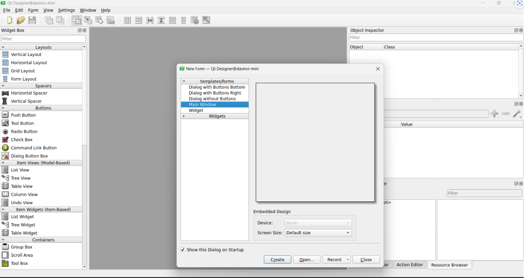This screenshot has height=278, width=525.
Task: Select the Radio Button widget icon
Action: coord(5,131)
